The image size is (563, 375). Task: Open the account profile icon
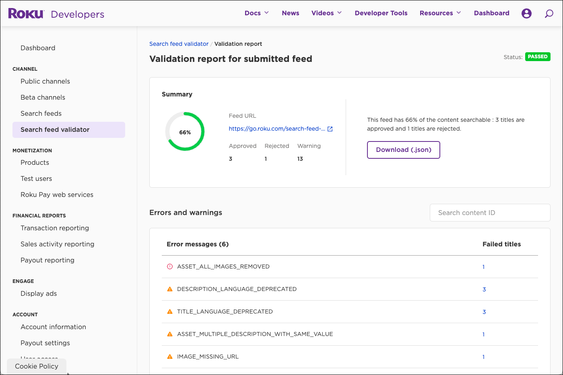pyautogui.click(x=526, y=13)
